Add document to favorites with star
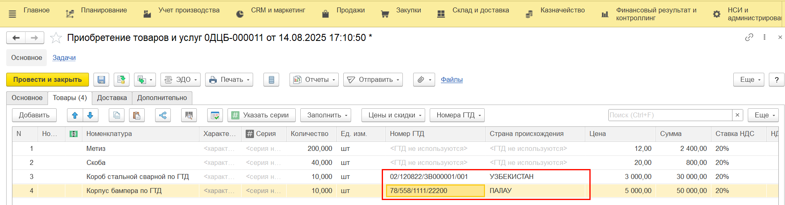 click(x=56, y=38)
